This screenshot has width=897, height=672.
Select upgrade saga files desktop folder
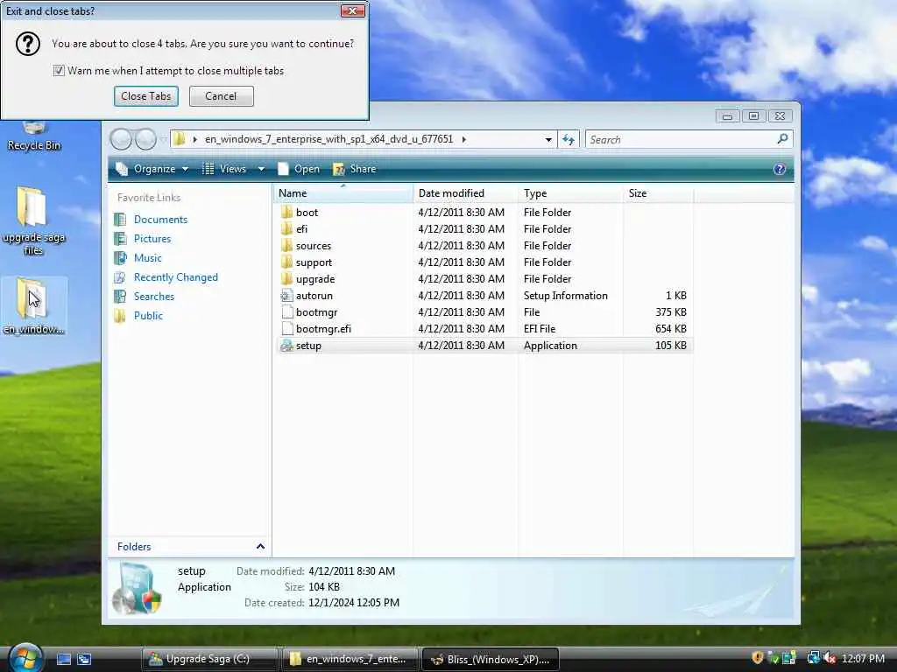point(33,220)
